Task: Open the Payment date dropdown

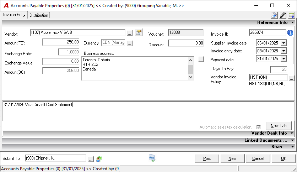Action: click(x=283, y=59)
